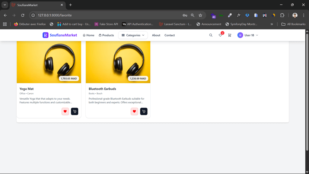Open the apps grid in bookmarks bar
The width and height of the screenshot is (309, 174).
pyautogui.click(x=5, y=24)
